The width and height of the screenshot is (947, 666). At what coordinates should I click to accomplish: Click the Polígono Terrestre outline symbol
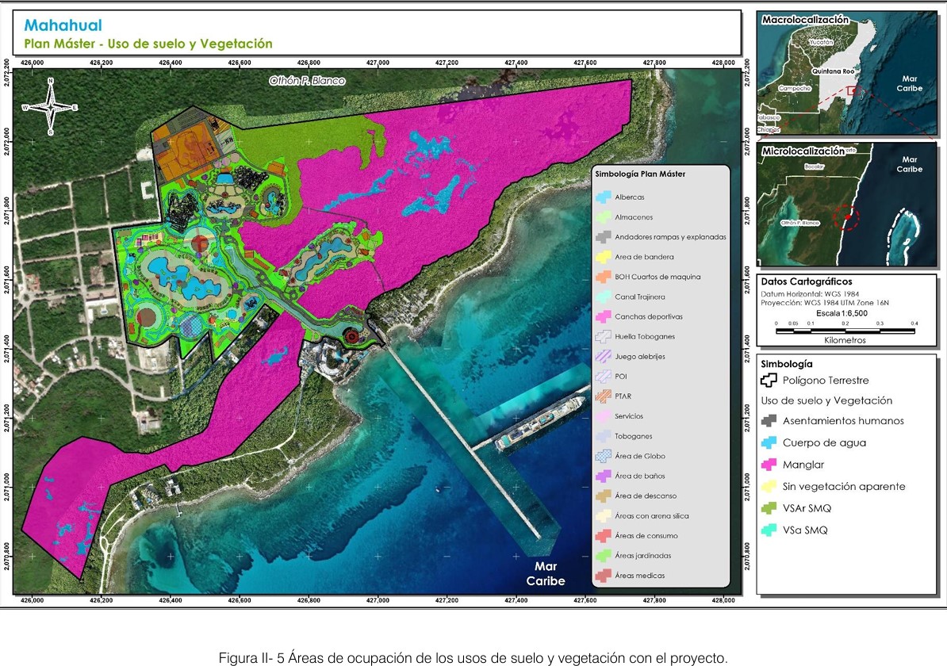point(770,381)
